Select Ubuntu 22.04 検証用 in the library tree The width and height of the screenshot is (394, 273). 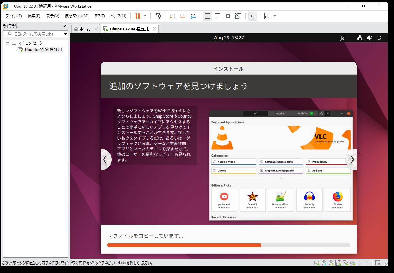click(x=43, y=50)
